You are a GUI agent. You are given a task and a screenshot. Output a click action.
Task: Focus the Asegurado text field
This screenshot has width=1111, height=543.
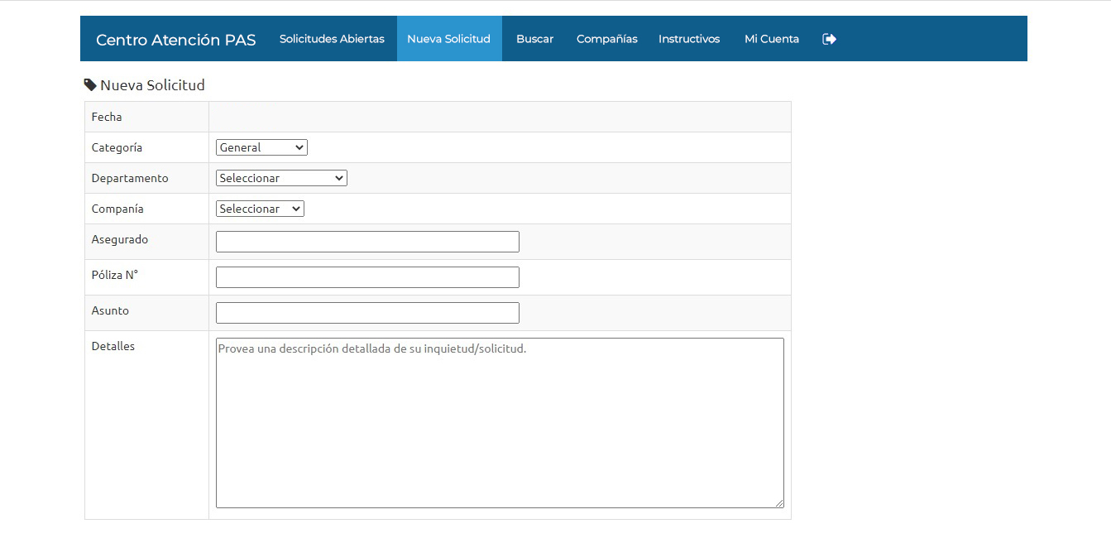click(x=367, y=242)
